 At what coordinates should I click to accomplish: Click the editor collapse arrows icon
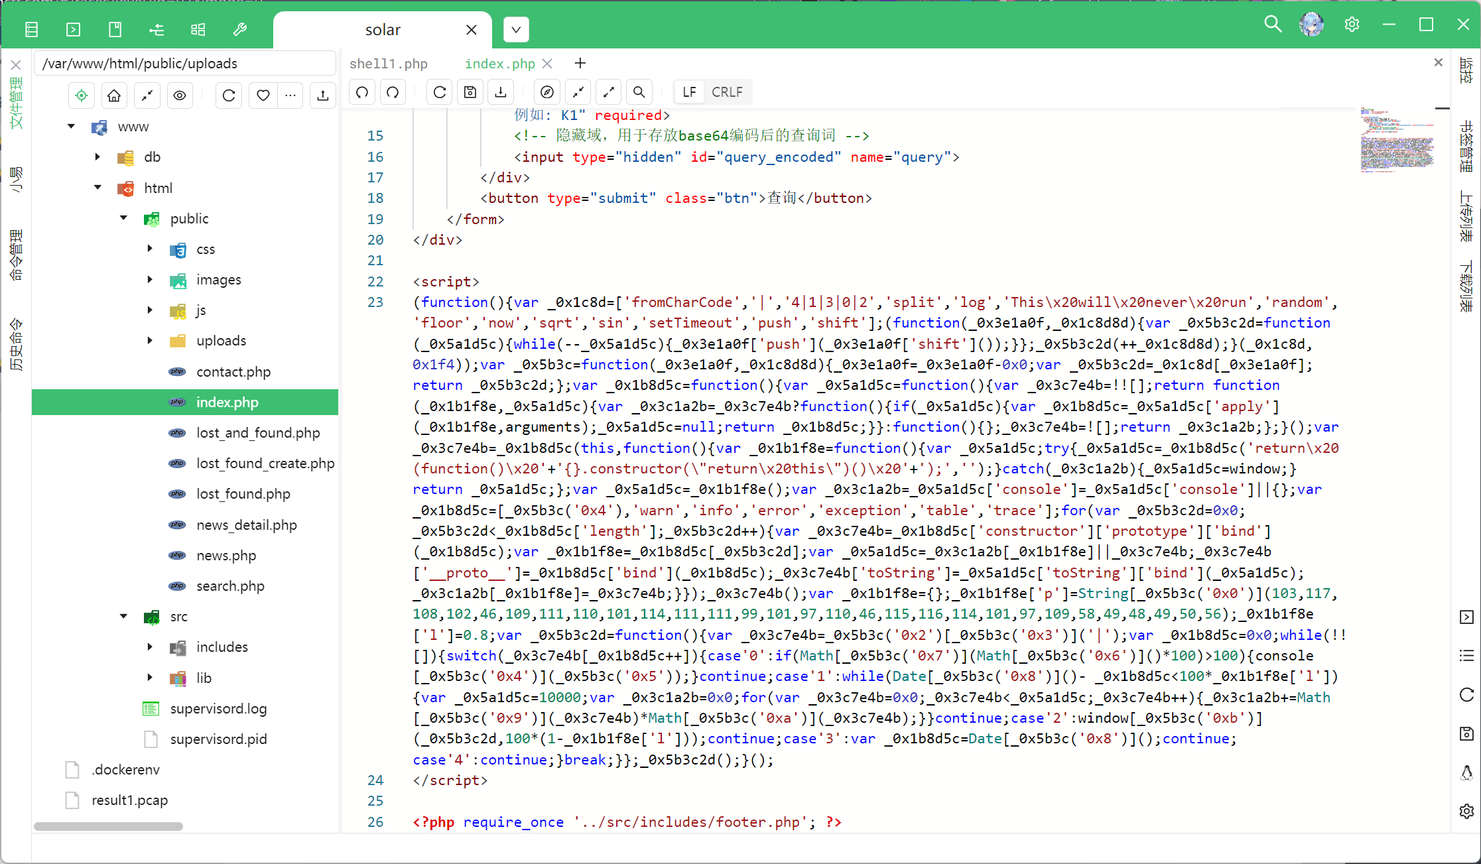click(578, 92)
